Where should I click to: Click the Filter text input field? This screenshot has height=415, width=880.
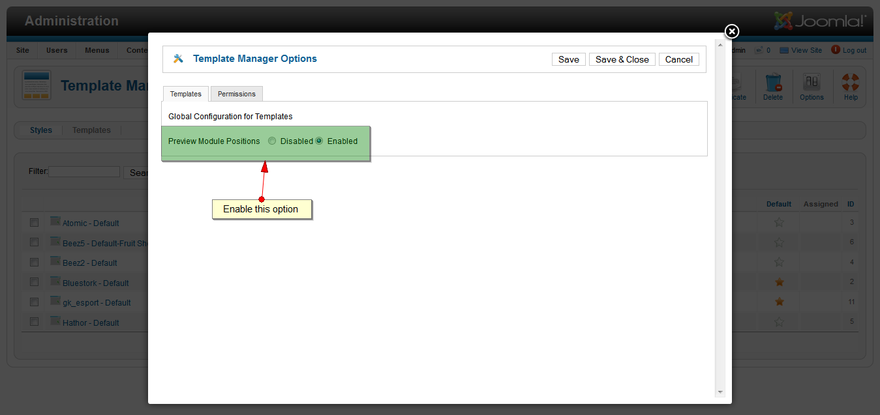click(84, 172)
